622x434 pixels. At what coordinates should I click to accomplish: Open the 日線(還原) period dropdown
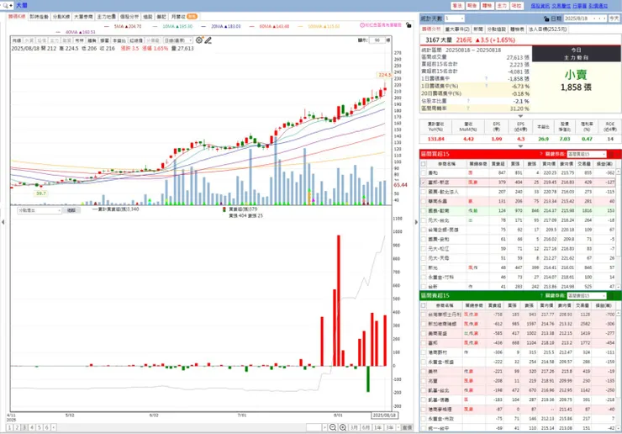point(178,40)
